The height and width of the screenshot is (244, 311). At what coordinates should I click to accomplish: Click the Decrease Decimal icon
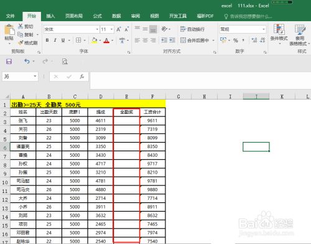(262, 40)
